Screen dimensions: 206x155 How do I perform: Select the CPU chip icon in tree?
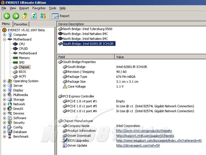[x=15, y=44]
